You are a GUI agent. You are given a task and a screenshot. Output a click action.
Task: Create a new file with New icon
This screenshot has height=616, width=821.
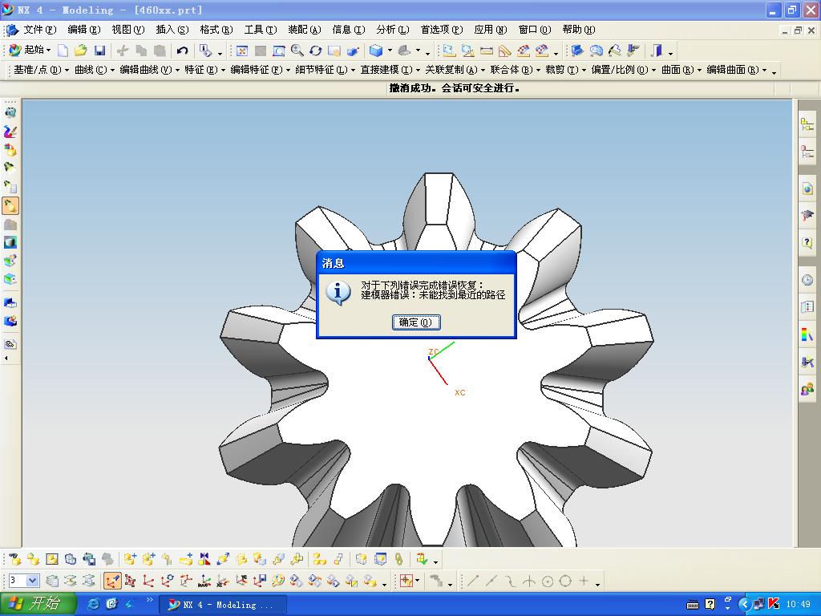63,51
